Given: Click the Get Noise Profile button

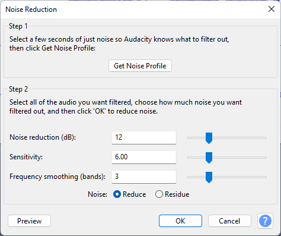Looking at the screenshot, I should click(x=140, y=66).
